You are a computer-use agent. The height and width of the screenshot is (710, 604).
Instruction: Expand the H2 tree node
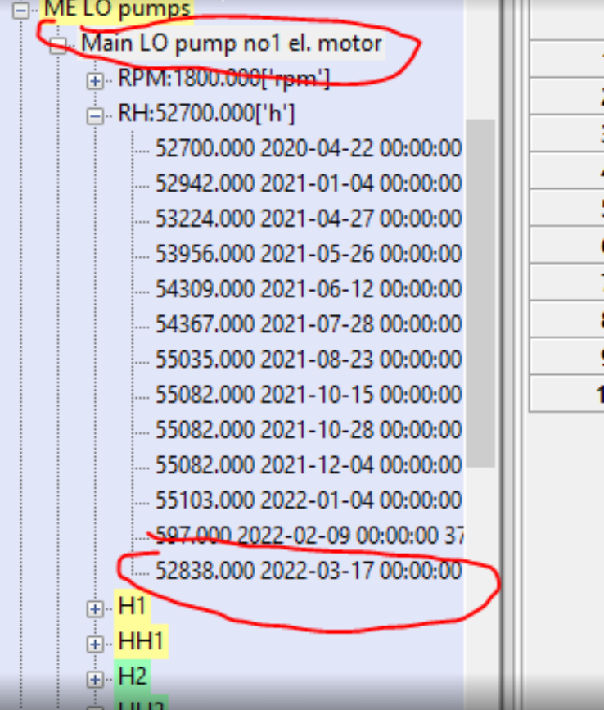(x=96, y=679)
